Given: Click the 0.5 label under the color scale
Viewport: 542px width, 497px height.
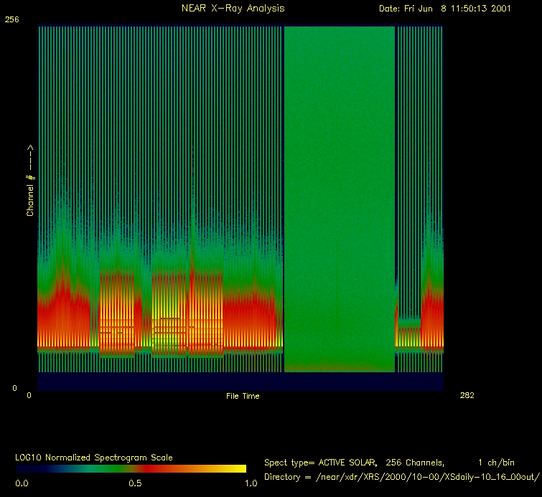Looking at the screenshot, I should [134, 483].
